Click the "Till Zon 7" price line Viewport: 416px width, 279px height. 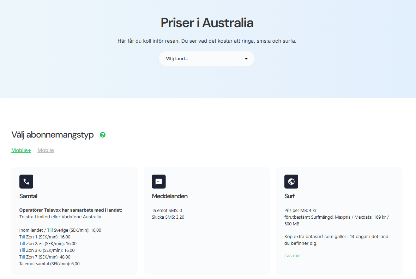click(45, 257)
